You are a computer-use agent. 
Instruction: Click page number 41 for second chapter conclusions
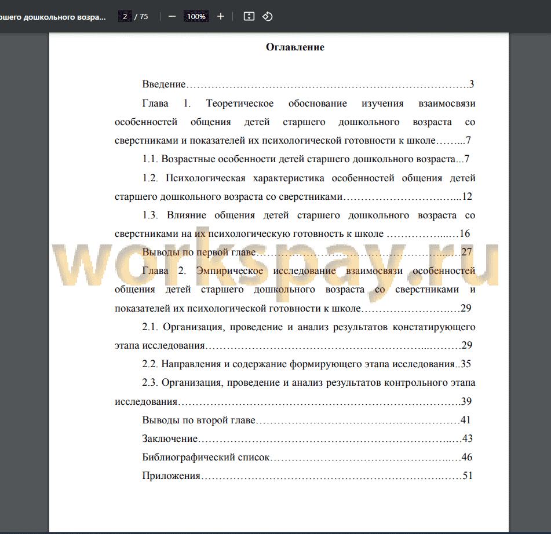466,420
